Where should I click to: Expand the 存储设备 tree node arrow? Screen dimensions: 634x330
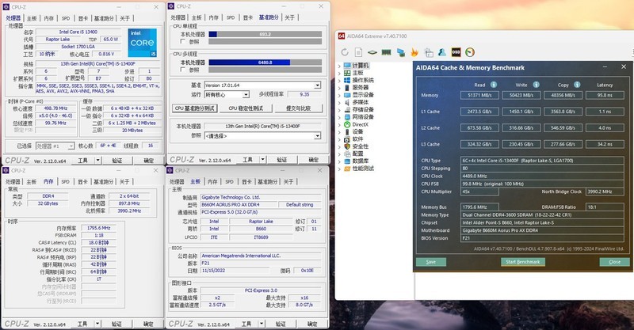(x=339, y=109)
